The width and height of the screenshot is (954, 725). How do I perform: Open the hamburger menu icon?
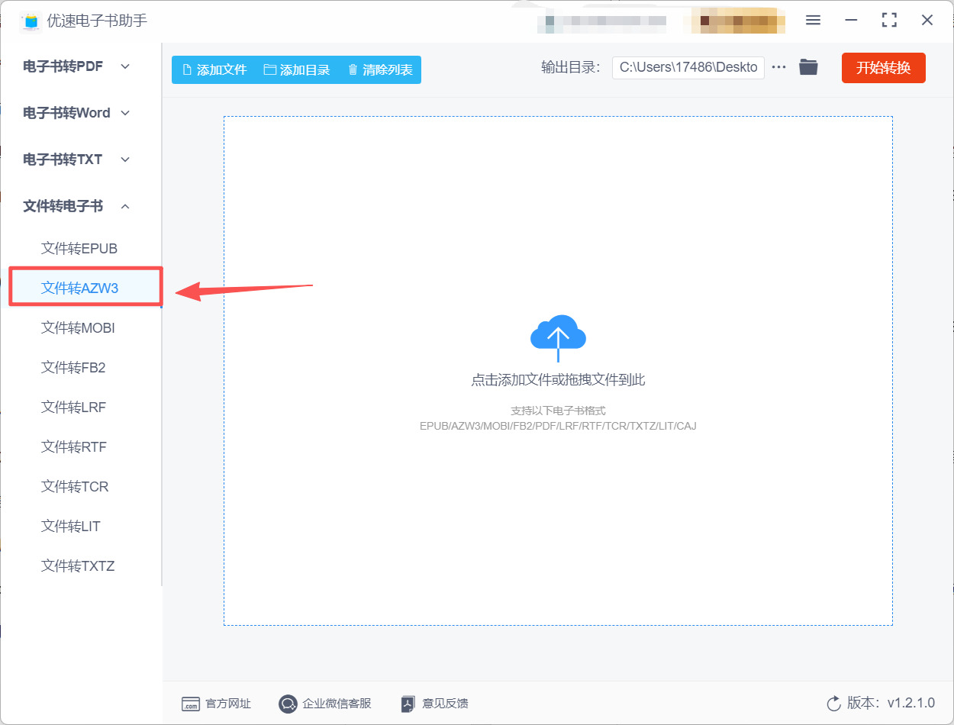point(813,21)
